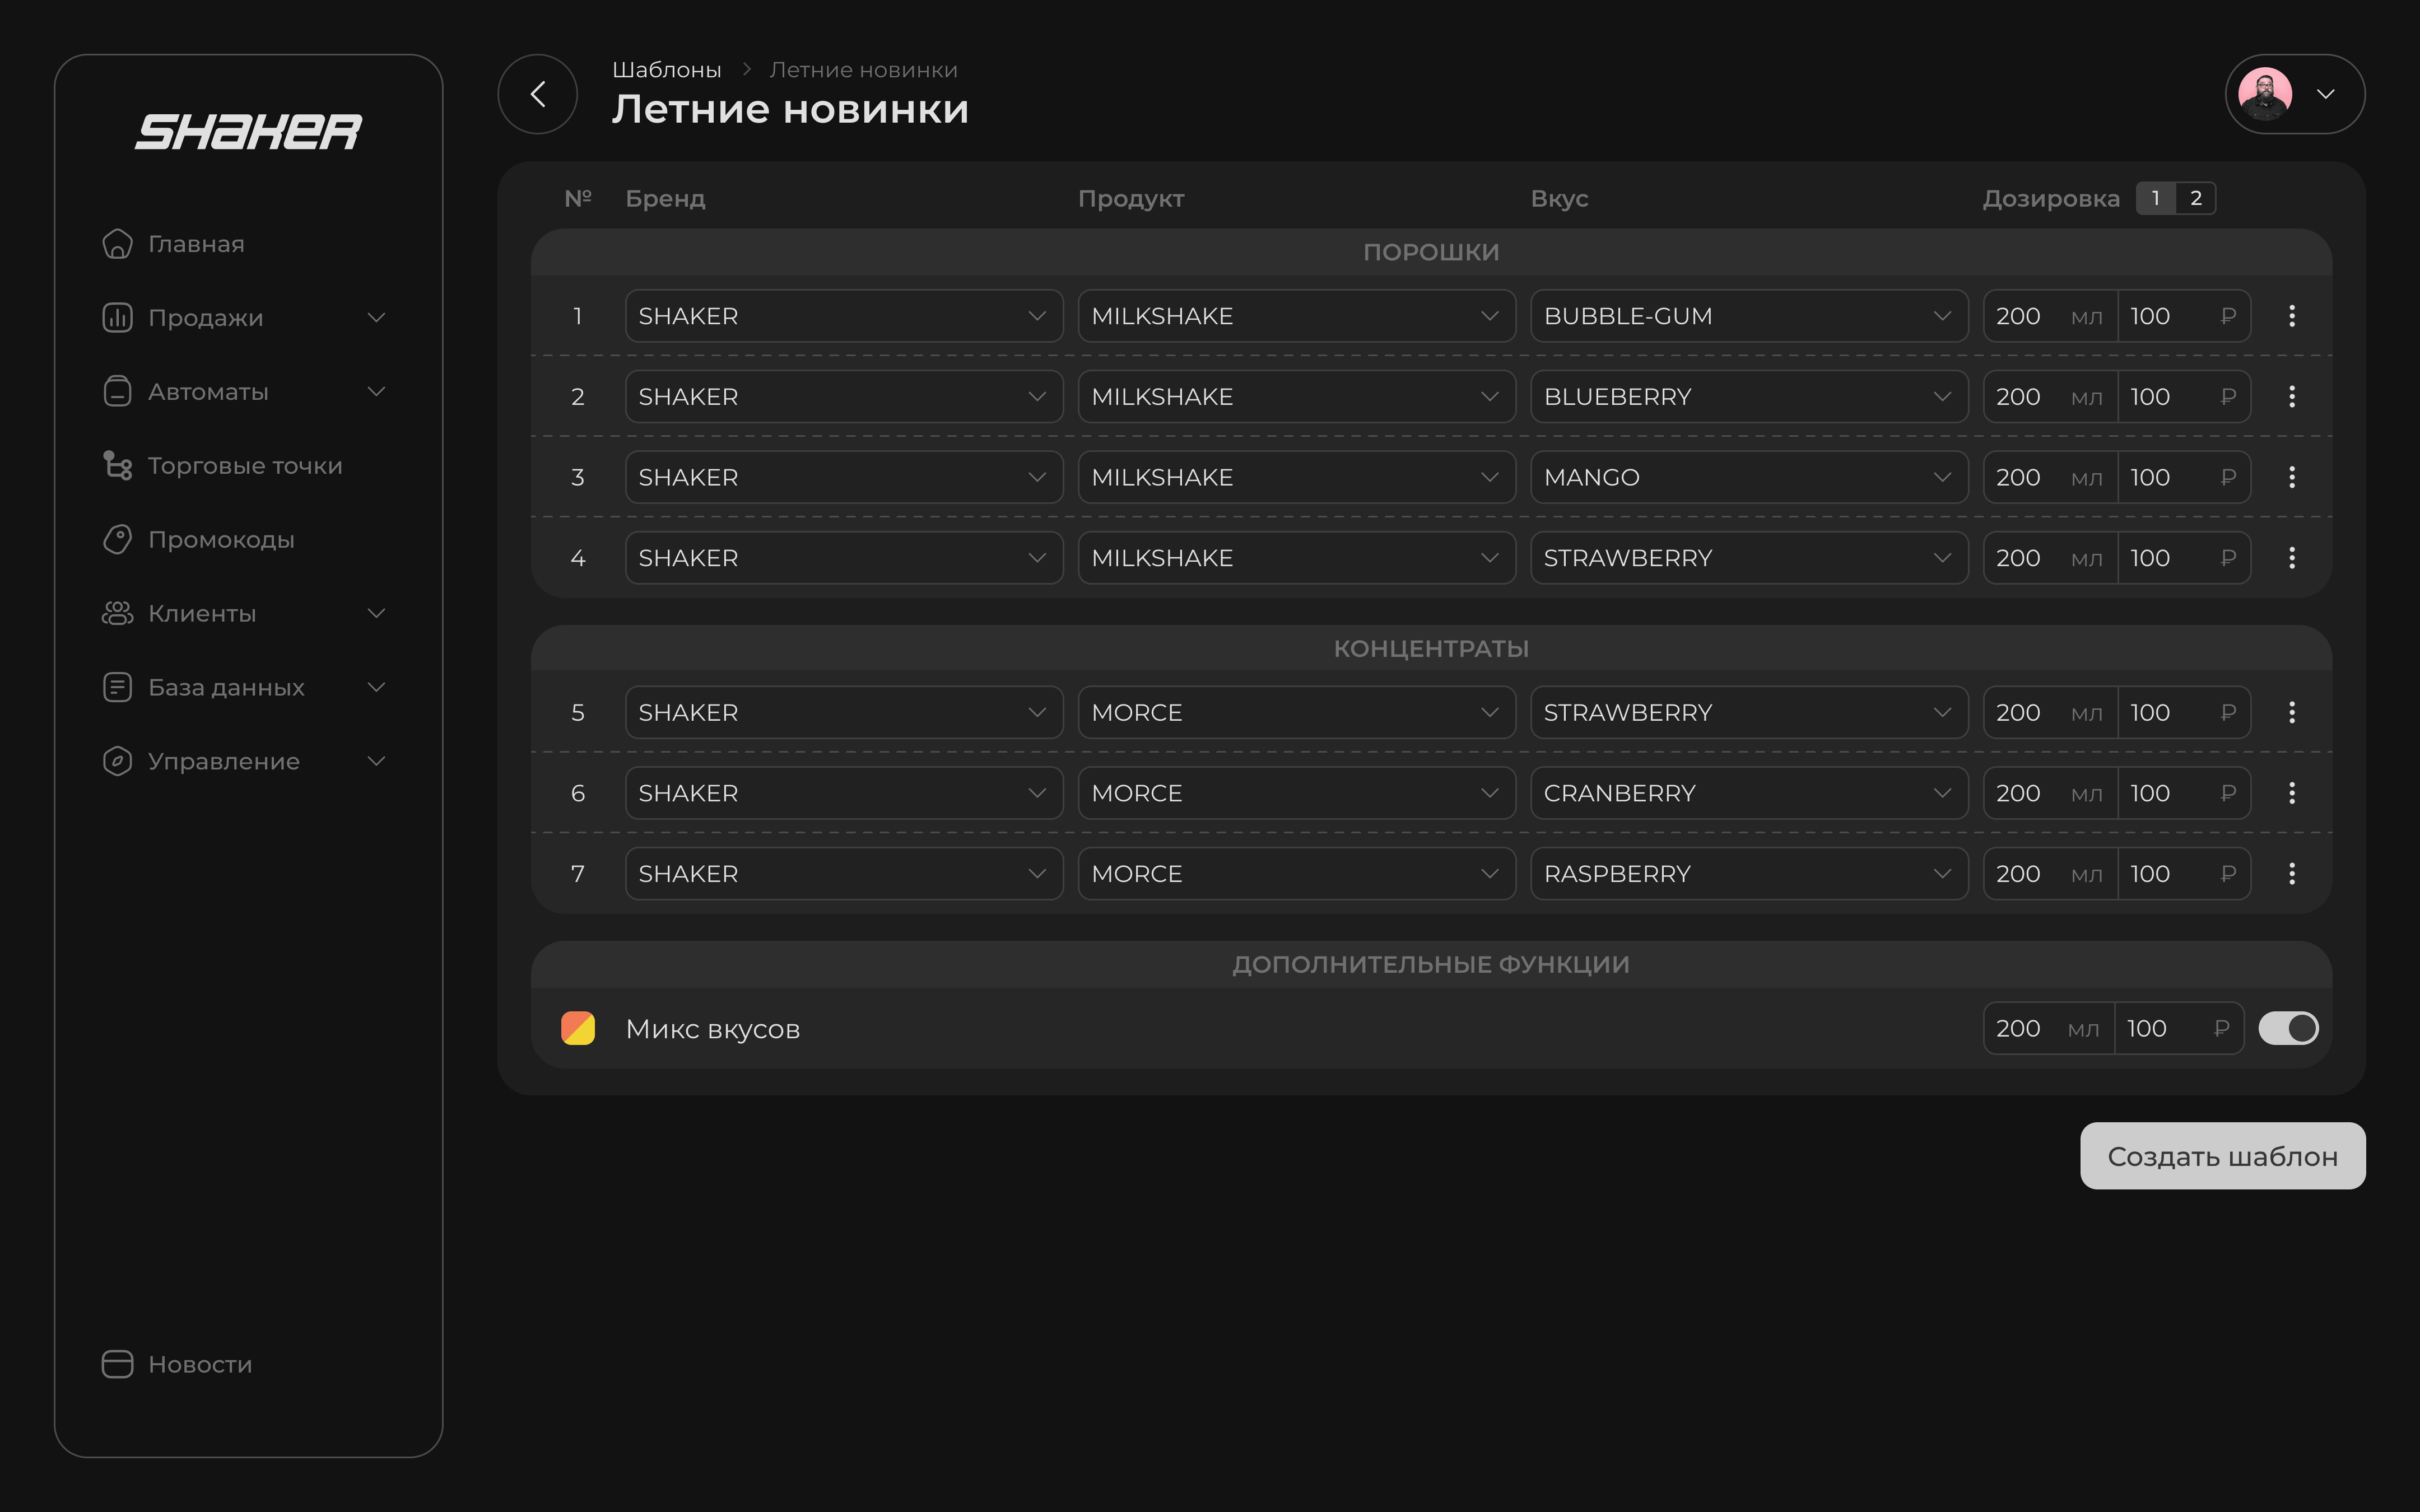Image resolution: width=2420 pixels, height=1512 pixels.
Task: Open three-dot menu for the CRANBERRY row
Action: [x=2291, y=793]
